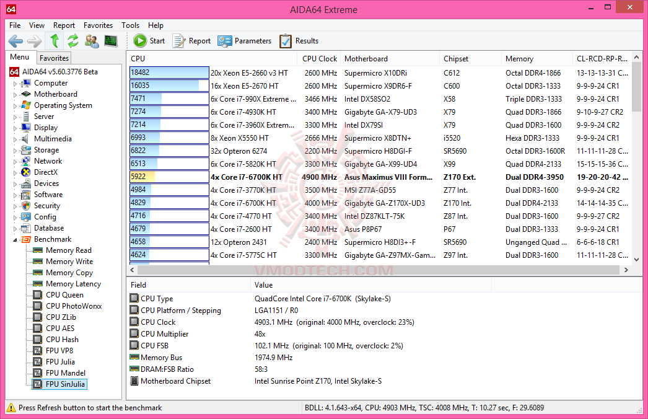Open the File menu
Image resolution: width=648 pixels, height=419 pixels.
point(15,25)
